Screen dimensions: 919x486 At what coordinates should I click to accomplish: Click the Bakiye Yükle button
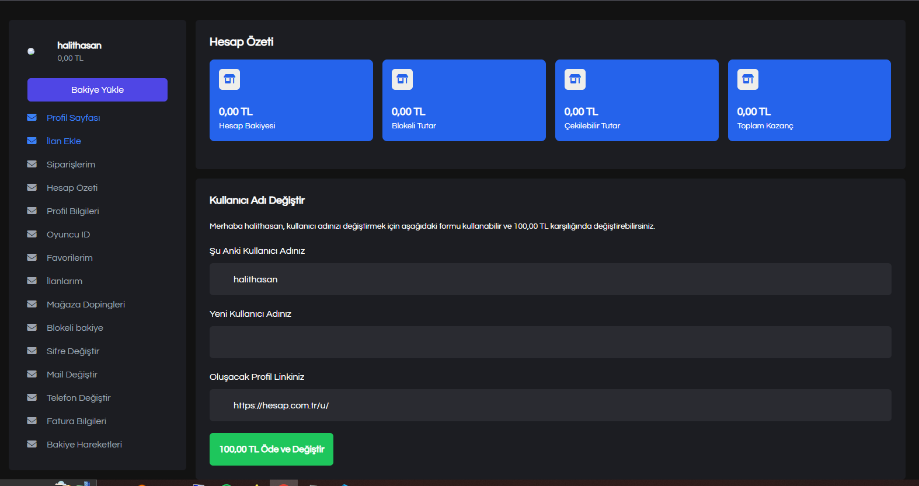pos(98,90)
